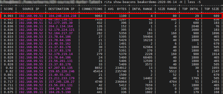Click connections value 9063
This screenshot has height=94, width=223.
pos(99,16)
